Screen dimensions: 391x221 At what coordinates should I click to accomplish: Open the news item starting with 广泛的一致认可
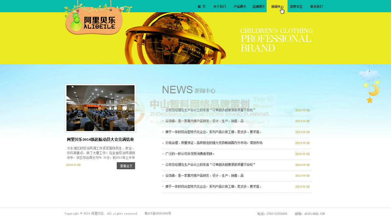point(190,154)
